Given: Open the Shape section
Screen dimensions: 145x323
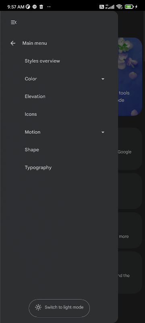Looking at the screenshot, I should tap(32, 150).
